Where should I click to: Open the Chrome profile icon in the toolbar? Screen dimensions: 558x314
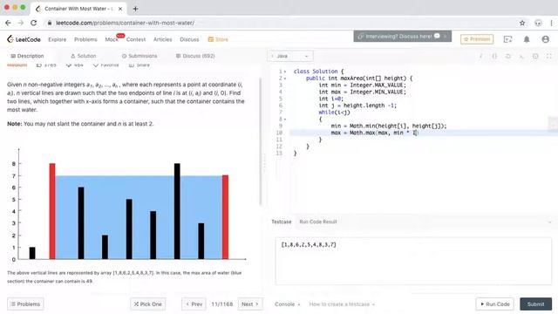pyautogui.click(x=538, y=23)
